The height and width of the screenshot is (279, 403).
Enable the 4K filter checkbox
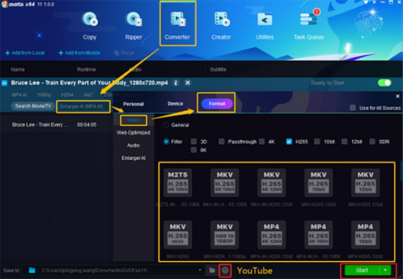262,141
